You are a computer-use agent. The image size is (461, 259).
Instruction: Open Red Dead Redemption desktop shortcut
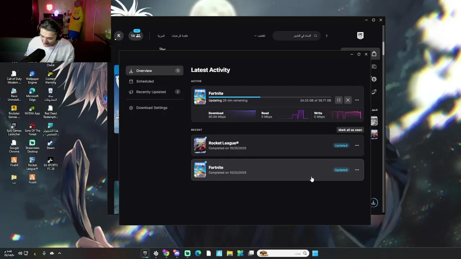click(x=50, y=112)
